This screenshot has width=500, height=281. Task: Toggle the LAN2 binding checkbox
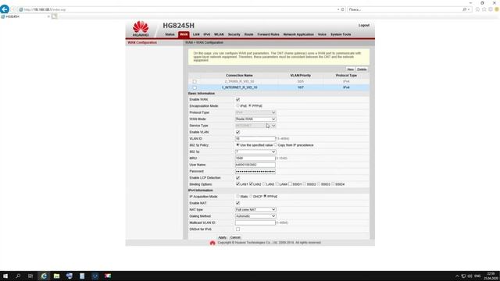coord(251,184)
